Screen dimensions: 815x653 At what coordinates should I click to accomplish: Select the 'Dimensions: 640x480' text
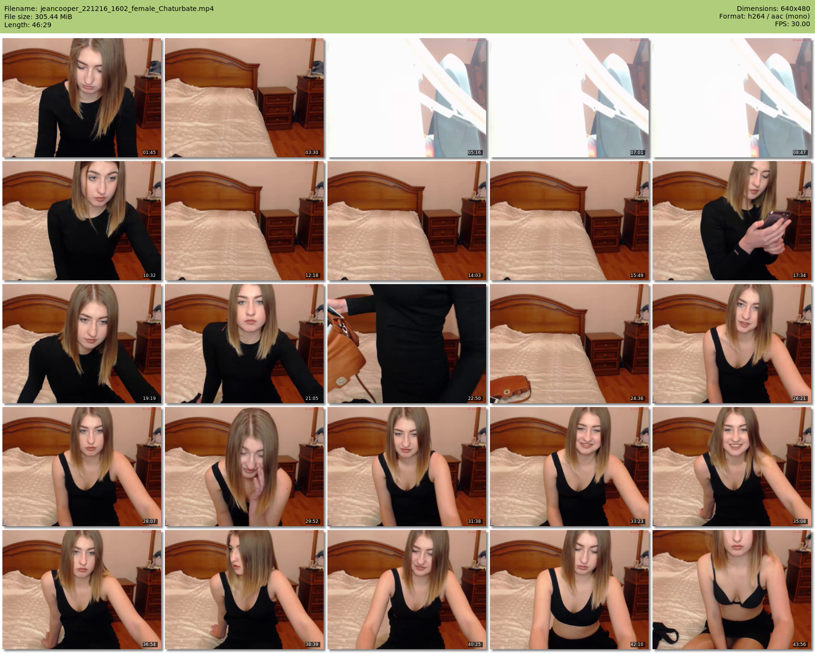point(773,9)
